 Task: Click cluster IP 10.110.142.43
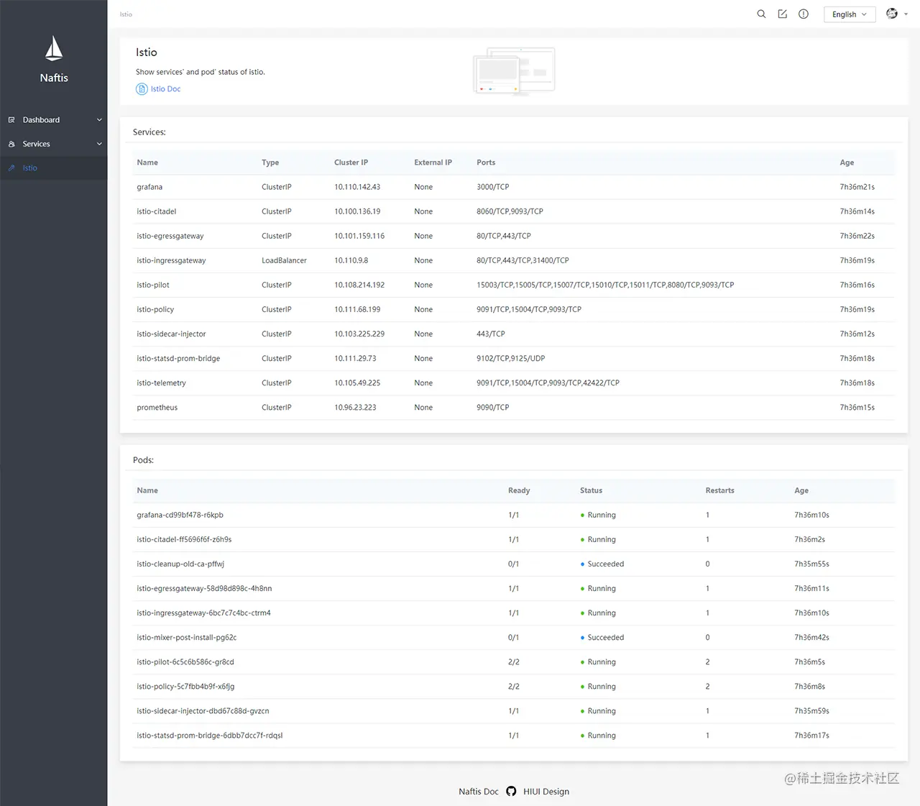click(357, 187)
